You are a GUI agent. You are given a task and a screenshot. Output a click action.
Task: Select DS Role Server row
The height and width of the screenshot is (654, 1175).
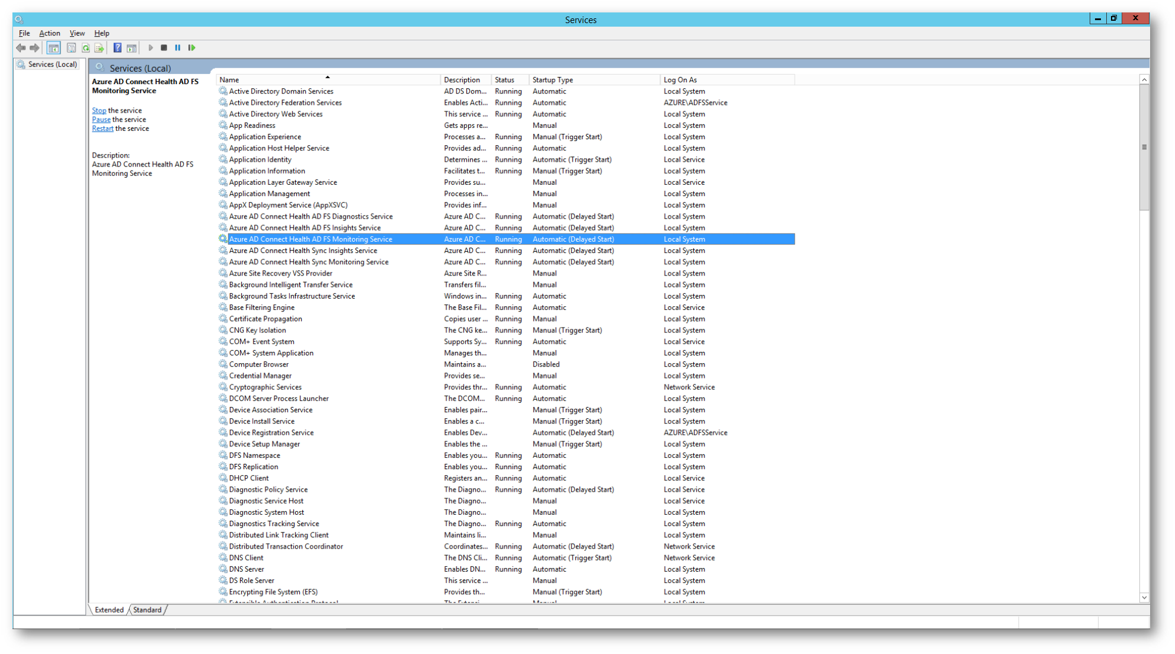coord(506,580)
